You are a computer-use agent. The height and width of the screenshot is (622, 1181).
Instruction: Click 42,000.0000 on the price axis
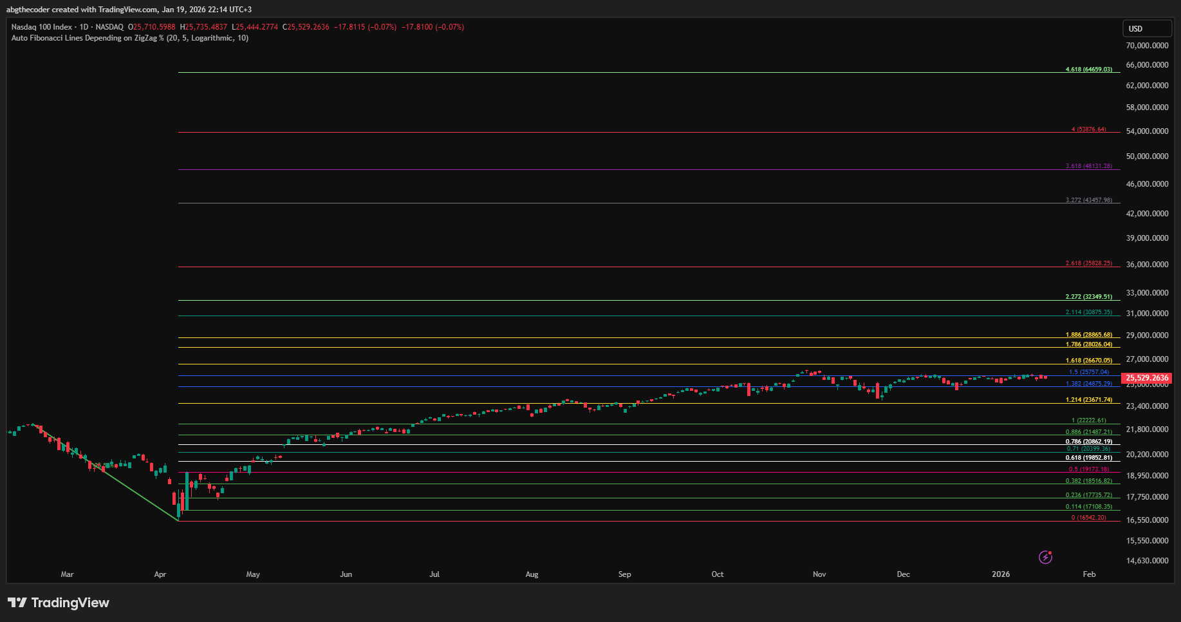[1147, 214]
